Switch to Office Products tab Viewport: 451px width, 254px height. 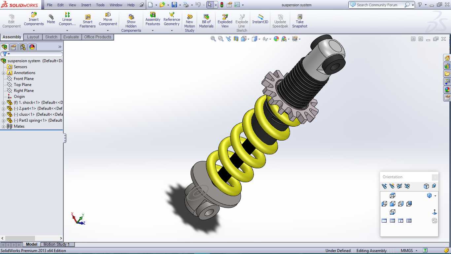coord(98,37)
